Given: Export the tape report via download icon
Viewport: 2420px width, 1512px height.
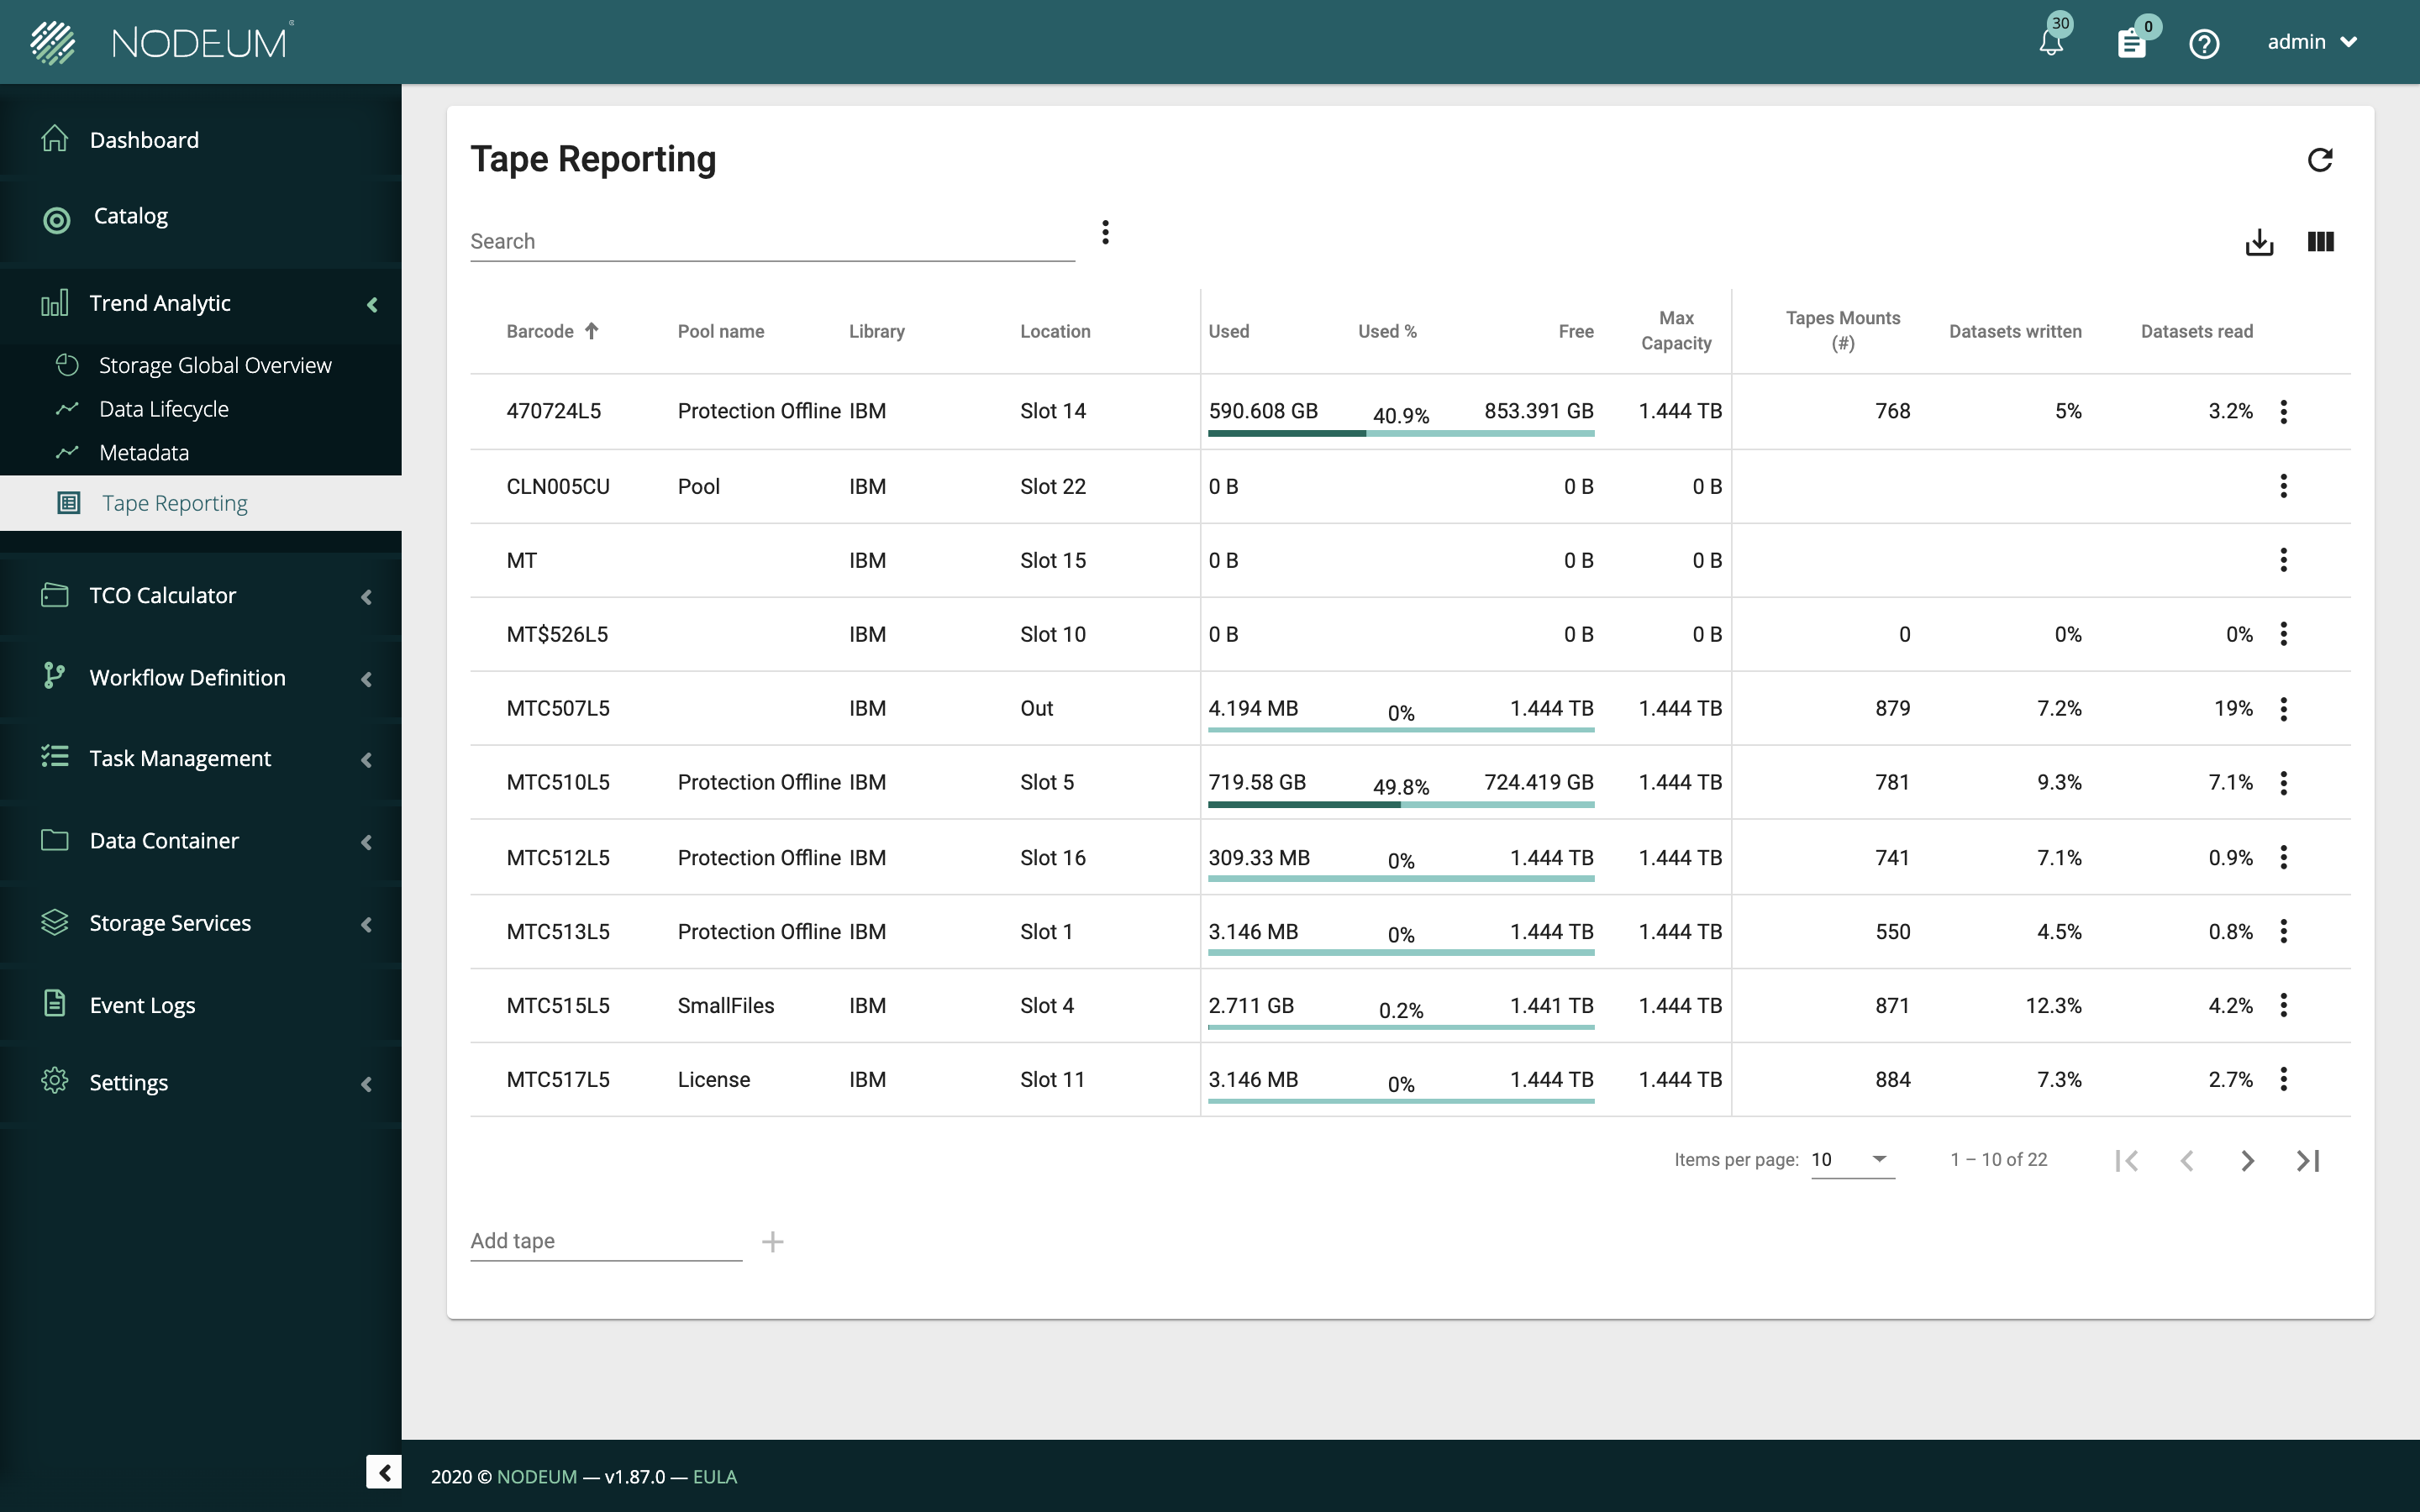Looking at the screenshot, I should [x=2259, y=241].
